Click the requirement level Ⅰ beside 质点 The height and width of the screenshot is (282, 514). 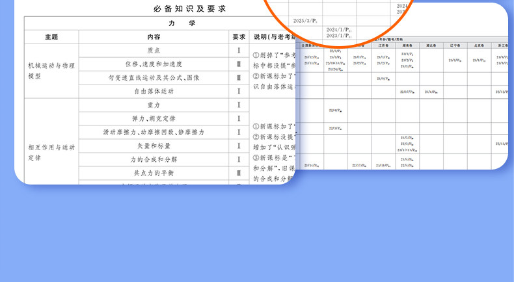pyautogui.click(x=239, y=51)
